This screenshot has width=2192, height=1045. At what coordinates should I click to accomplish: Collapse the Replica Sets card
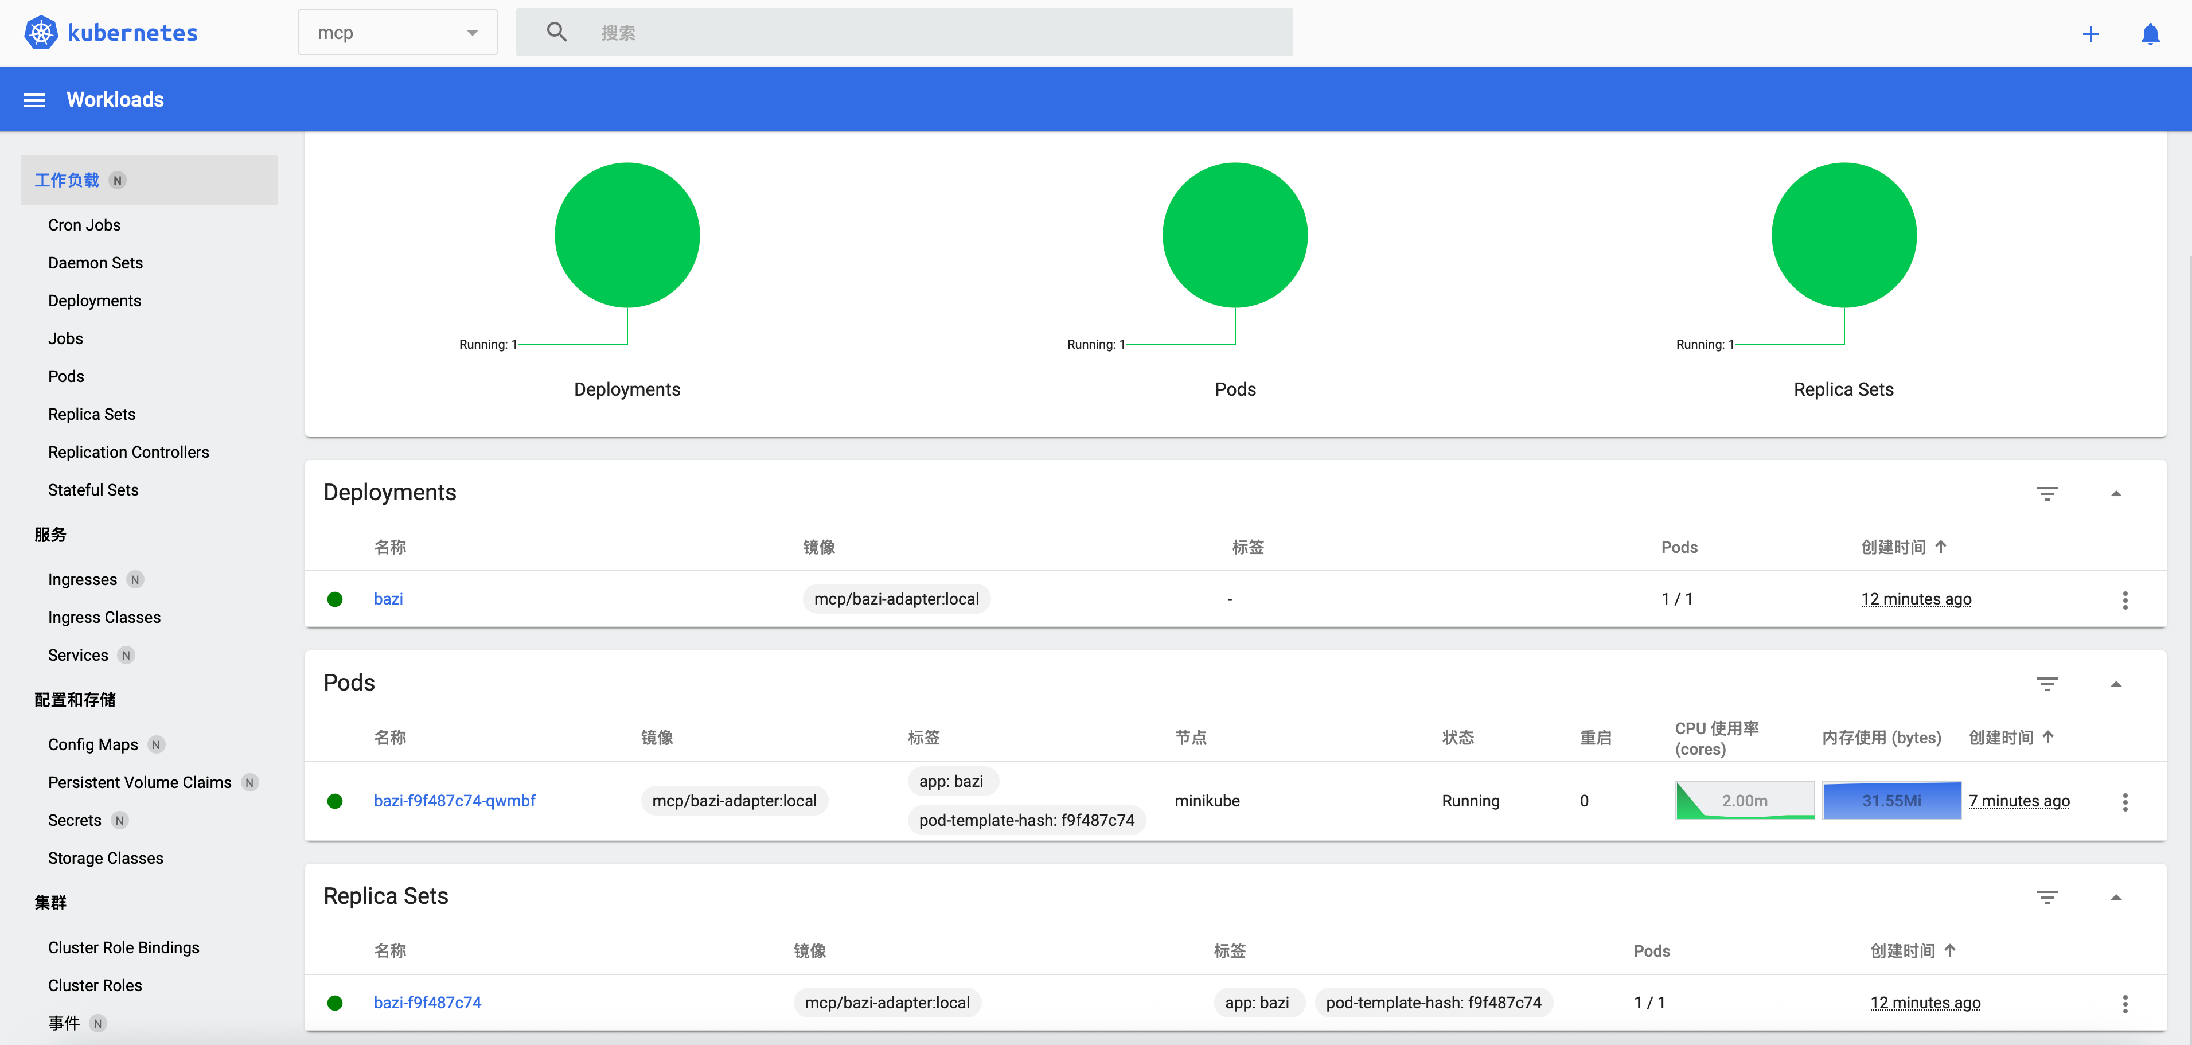(2115, 897)
